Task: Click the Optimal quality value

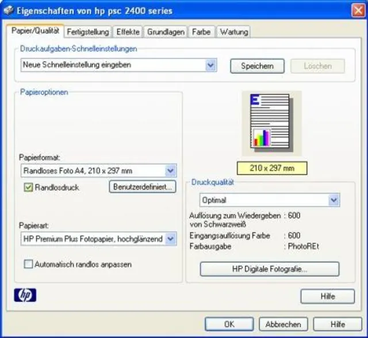Action: (214, 200)
